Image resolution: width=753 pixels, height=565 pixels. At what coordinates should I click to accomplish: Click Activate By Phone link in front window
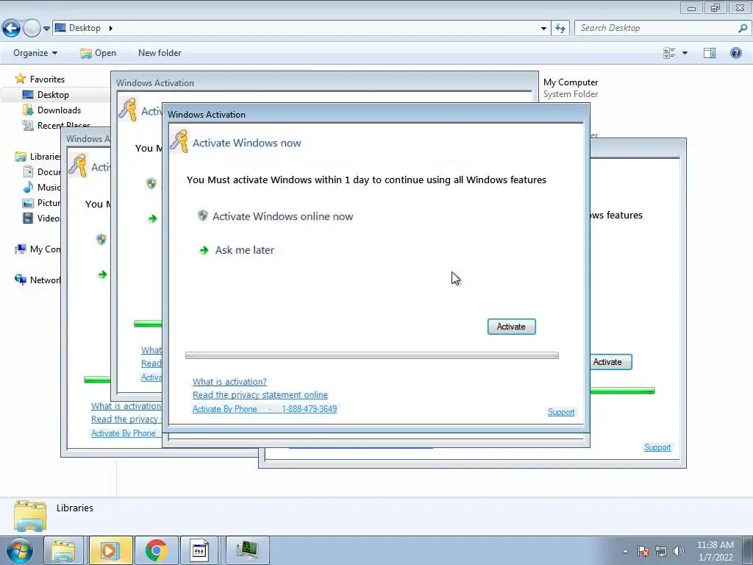pos(265,409)
